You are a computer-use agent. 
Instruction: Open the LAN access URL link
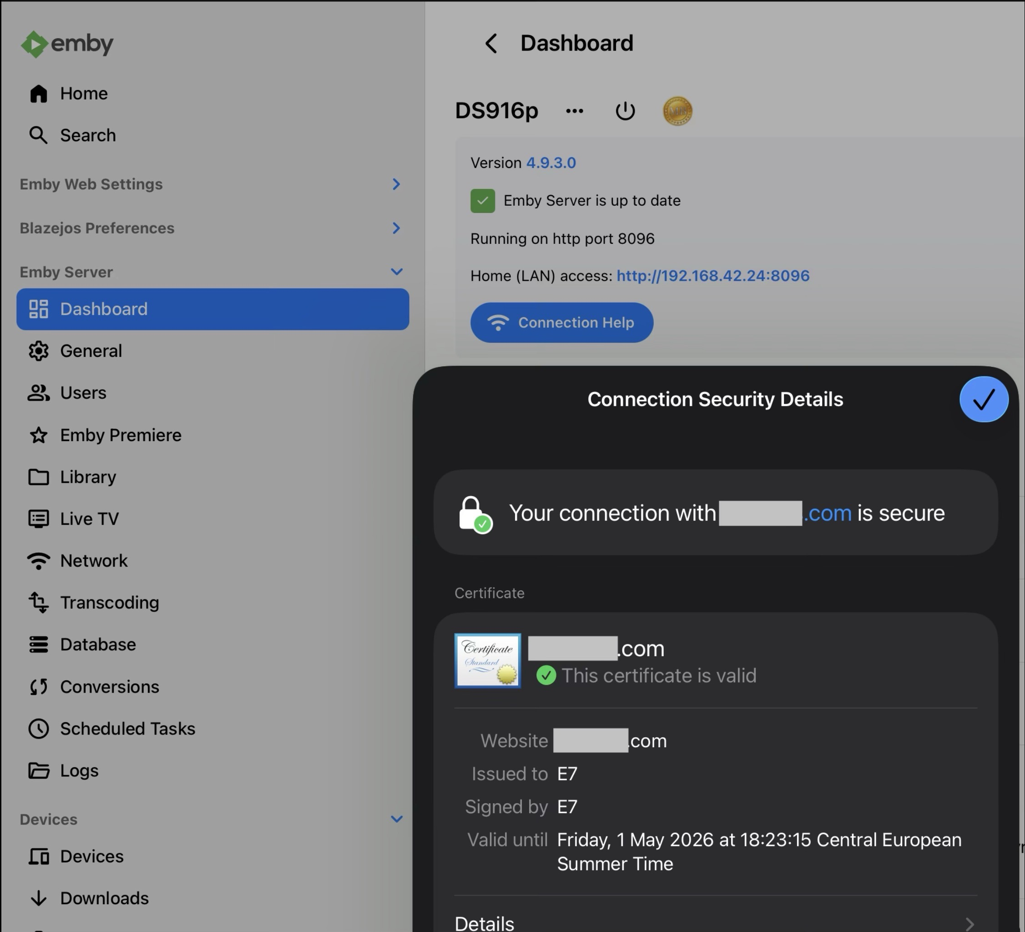(x=713, y=276)
